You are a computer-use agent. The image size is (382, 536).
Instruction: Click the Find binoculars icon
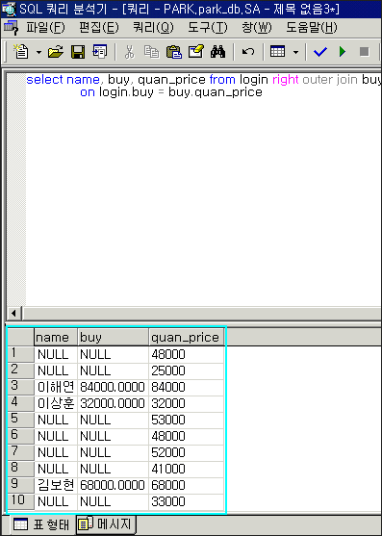click(x=217, y=52)
